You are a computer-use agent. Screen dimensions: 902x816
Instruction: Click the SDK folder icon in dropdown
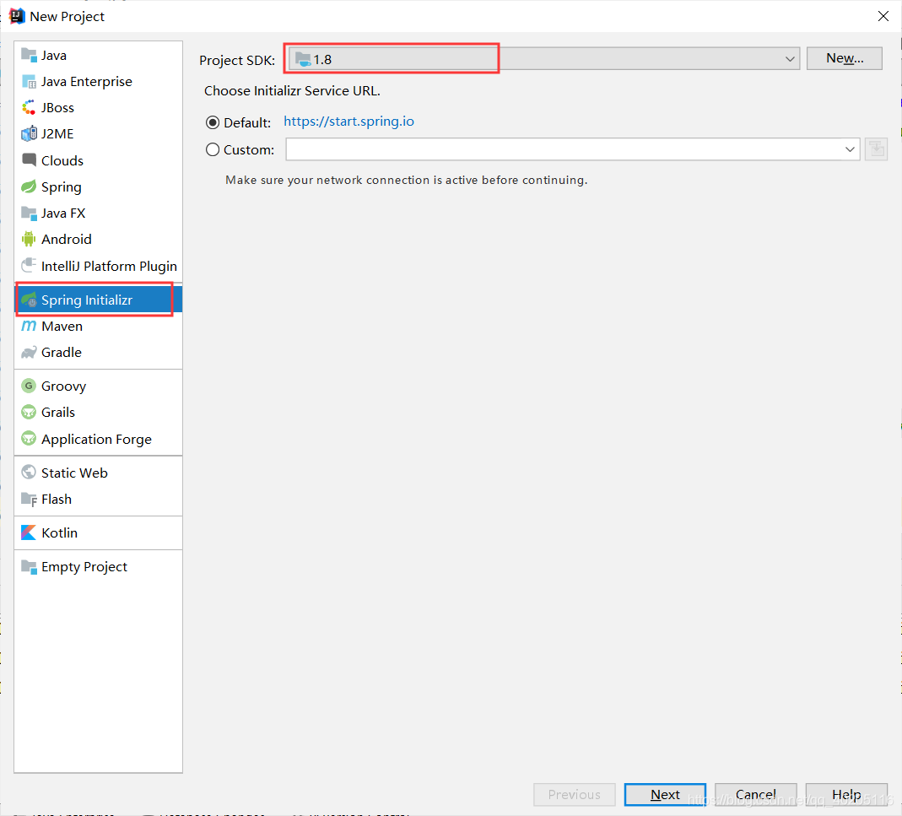tap(303, 59)
